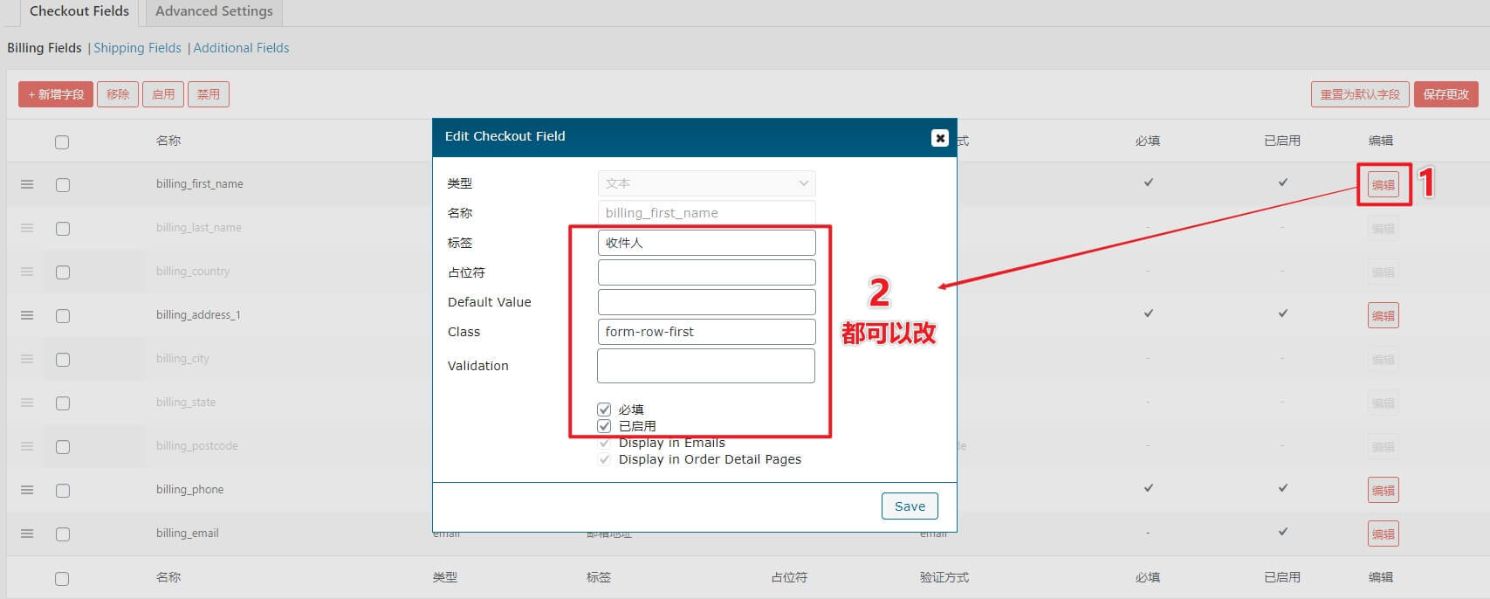Click the 保存更改 save changes button
The width and height of the screenshot is (1490, 599).
[x=1446, y=94]
